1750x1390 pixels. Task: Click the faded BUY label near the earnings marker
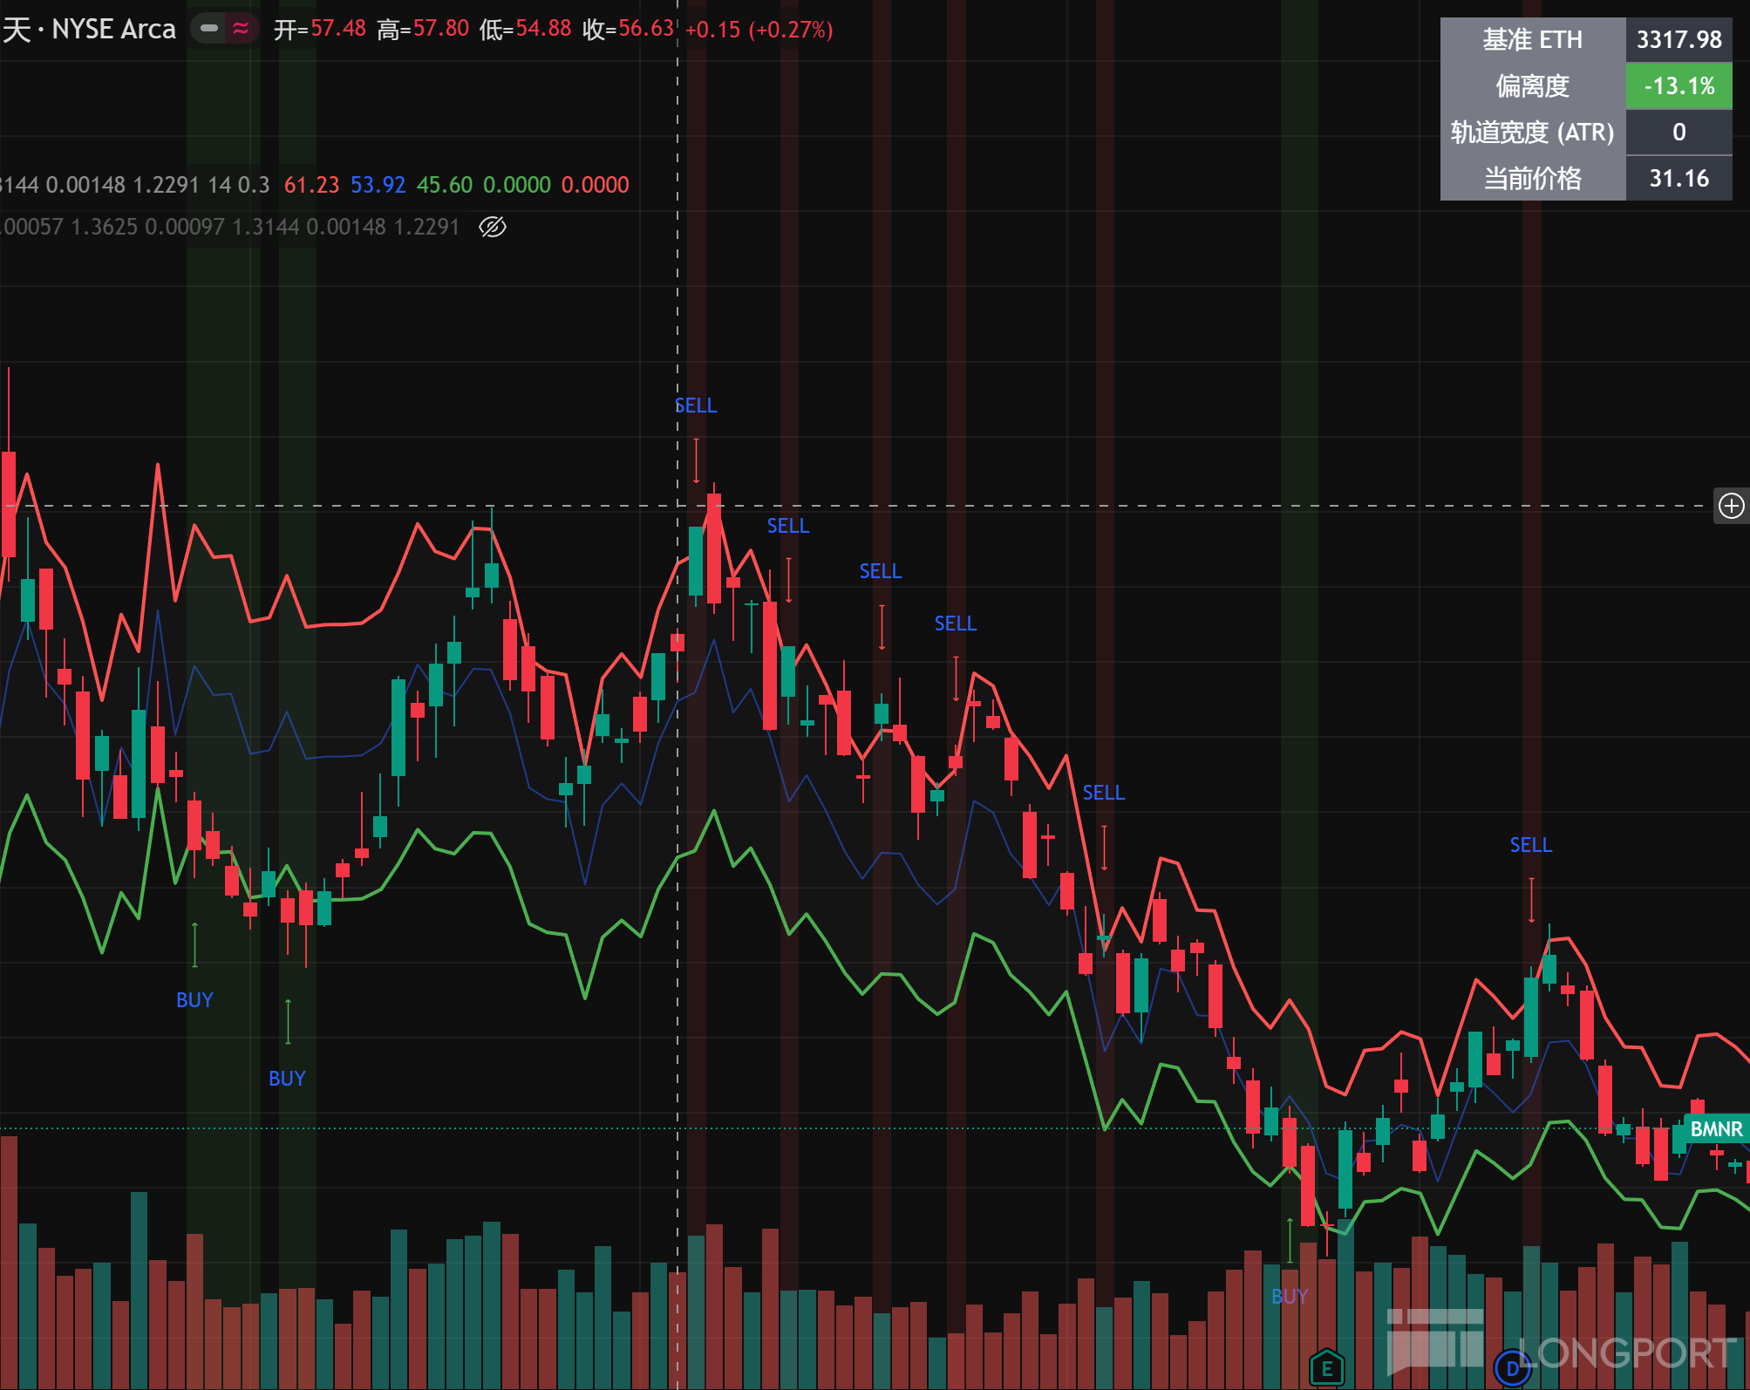coord(1290,1297)
